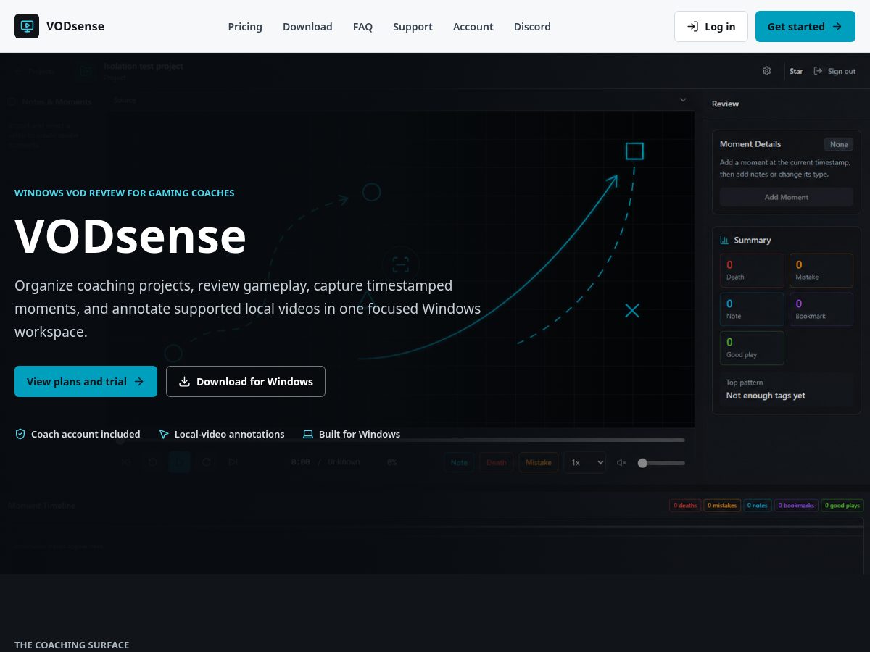The image size is (870, 652).
Task: Select the Good play summary card
Action: 752,348
